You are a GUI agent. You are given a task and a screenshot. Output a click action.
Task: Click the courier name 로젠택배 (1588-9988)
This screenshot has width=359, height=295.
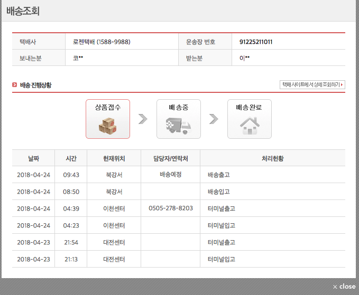click(102, 42)
